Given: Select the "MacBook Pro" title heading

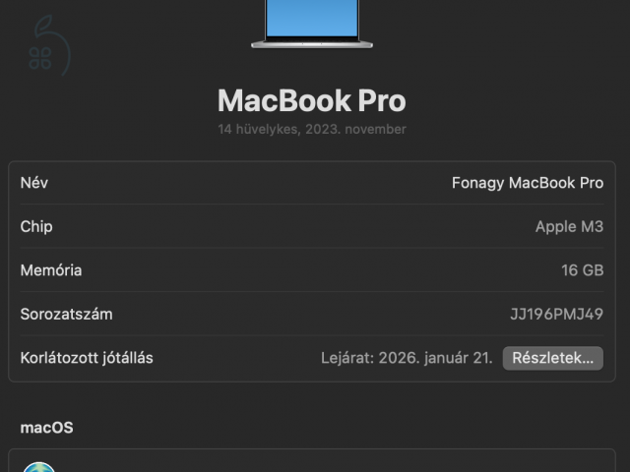Looking at the screenshot, I should tap(312, 100).
